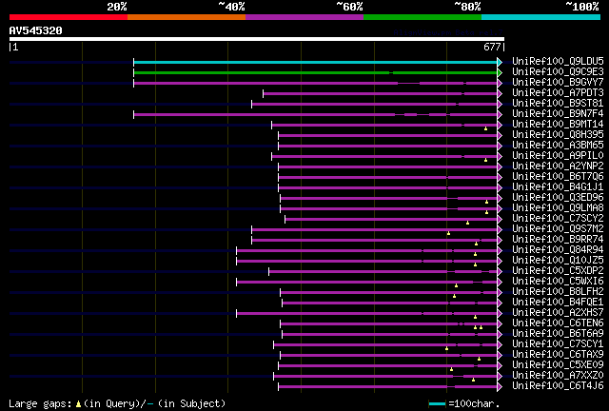The width and height of the screenshot is (609, 411).
Task: Click the cyan arrowhead ending the Q9LDU5 row
Action: [500, 62]
